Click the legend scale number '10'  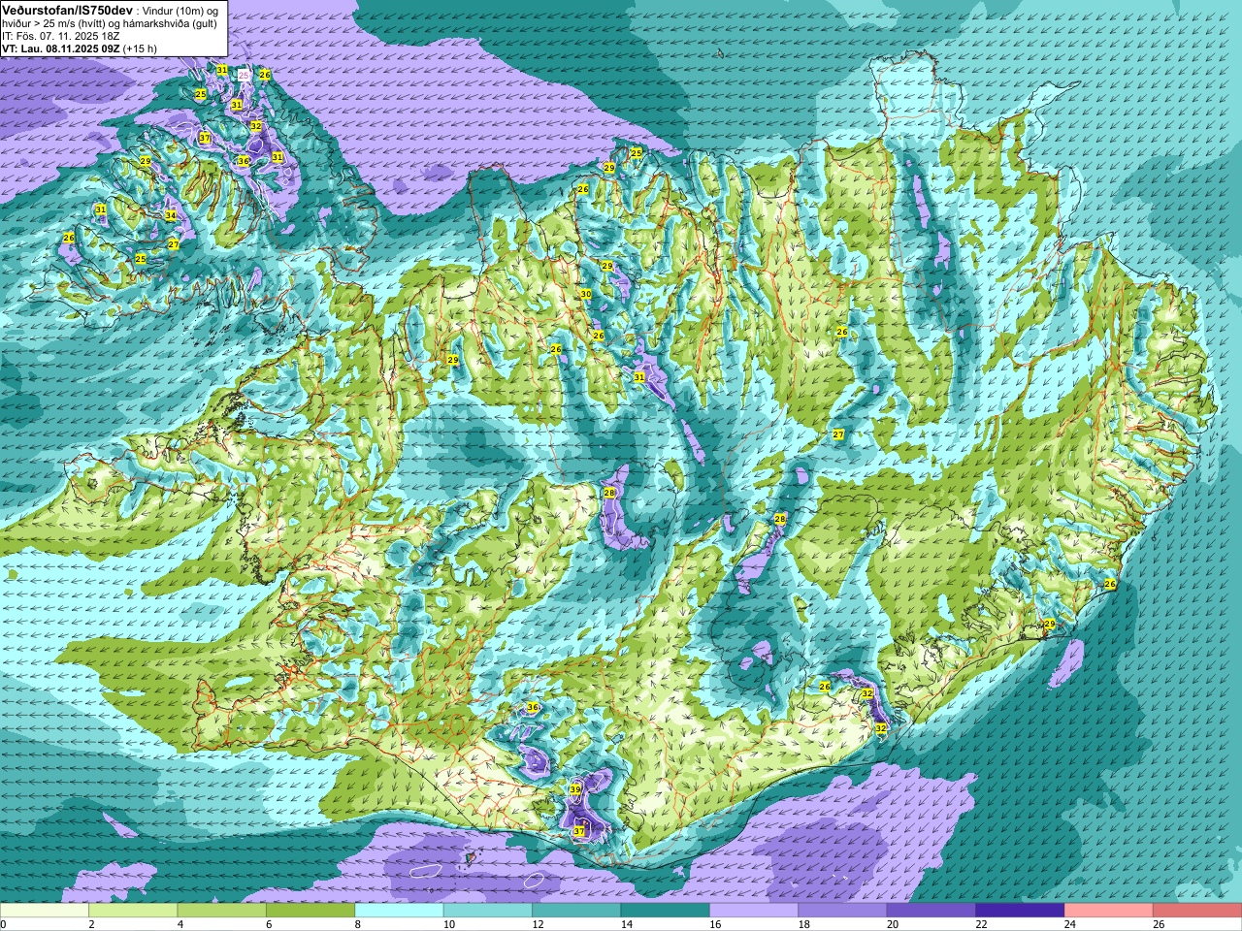(449, 924)
